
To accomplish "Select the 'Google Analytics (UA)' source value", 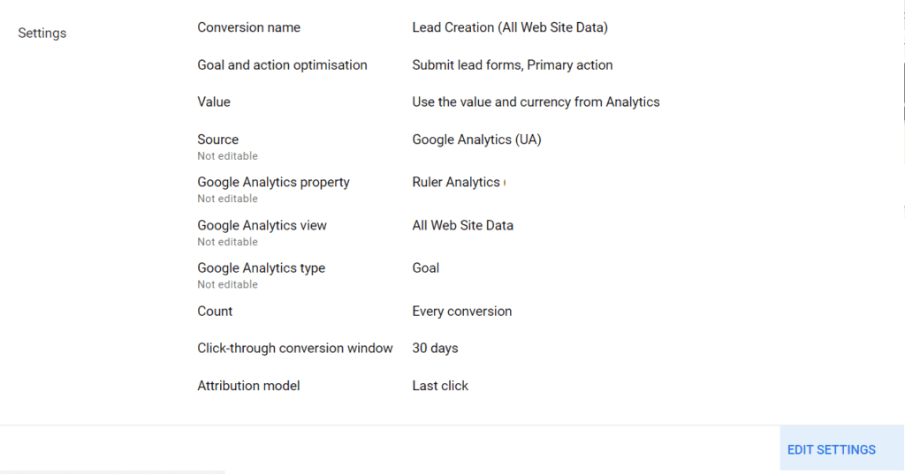I will coord(476,139).
